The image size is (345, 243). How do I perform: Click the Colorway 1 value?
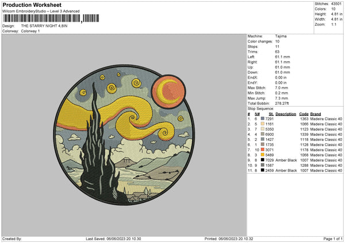tap(30, 31)
